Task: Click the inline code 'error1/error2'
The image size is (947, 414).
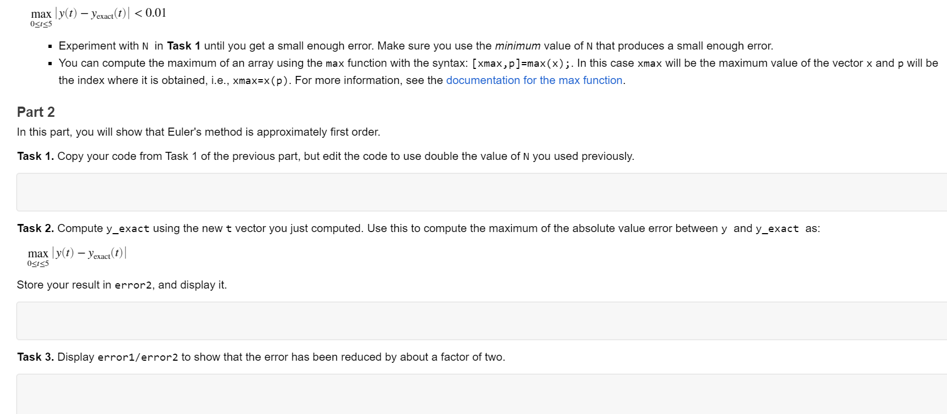Action: (x=138, y=357)
